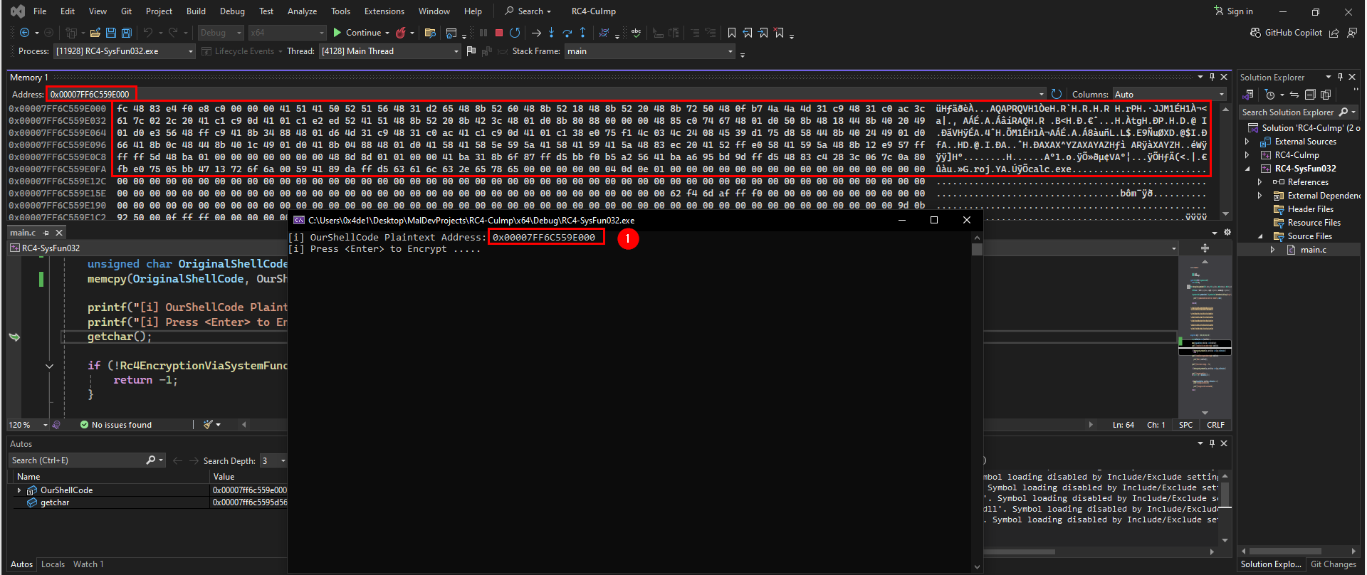Open the Search box in title bar
The image size is (1367, 575).
coord(528,11)
